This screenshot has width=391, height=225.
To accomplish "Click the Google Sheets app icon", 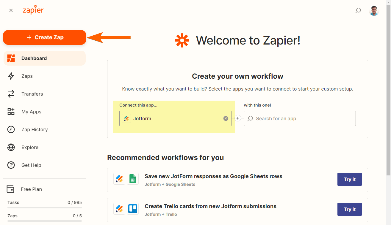I will pos(133,179).
